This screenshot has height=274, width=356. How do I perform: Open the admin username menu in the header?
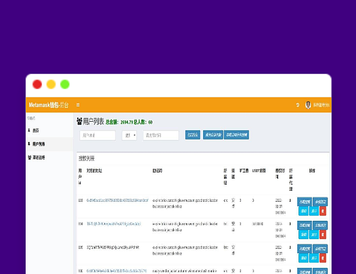pos(321,105)
